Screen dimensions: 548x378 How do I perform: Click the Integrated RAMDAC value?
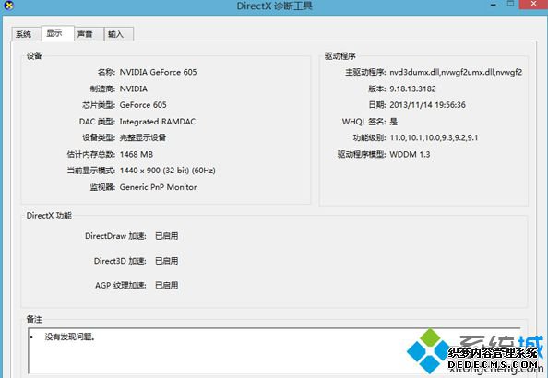click(x=157, y=122)
